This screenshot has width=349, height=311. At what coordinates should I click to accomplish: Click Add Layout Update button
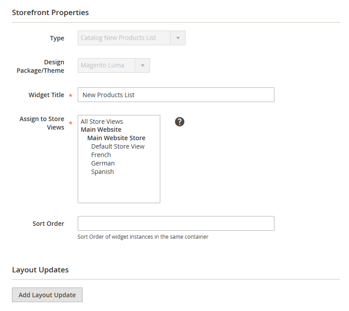[x=47, y=295]
